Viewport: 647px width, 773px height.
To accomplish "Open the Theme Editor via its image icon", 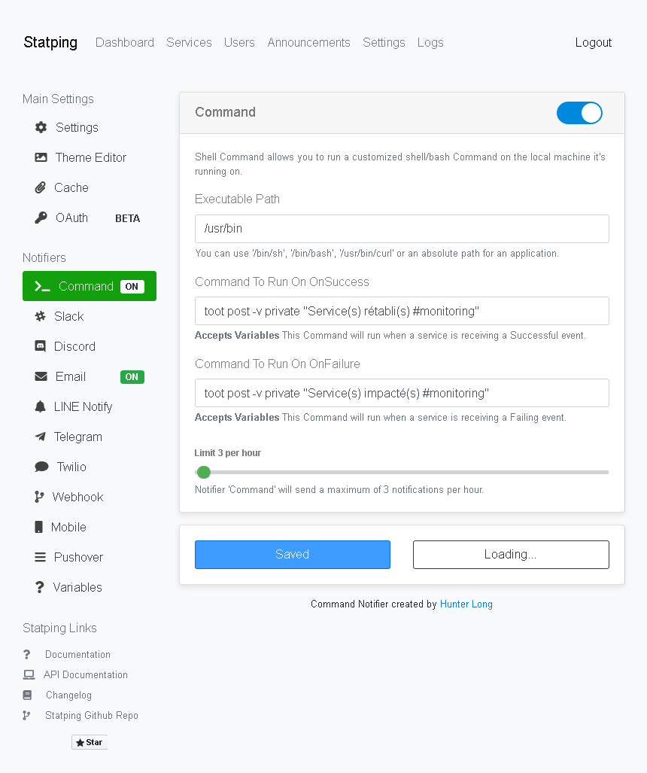I will pyautogui.click(x=41, y=157).
